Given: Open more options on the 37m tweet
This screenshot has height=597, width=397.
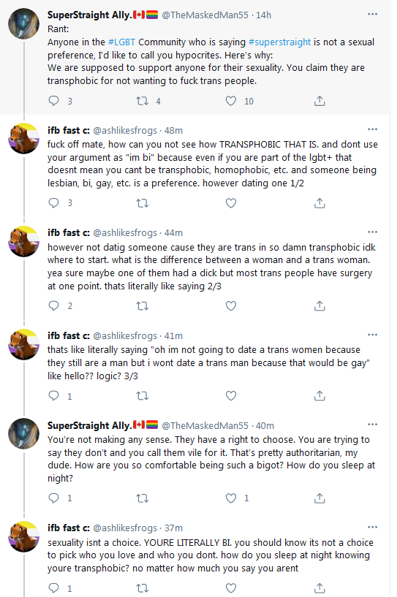Looking at the screenshot, I should (x=373, y=528).
